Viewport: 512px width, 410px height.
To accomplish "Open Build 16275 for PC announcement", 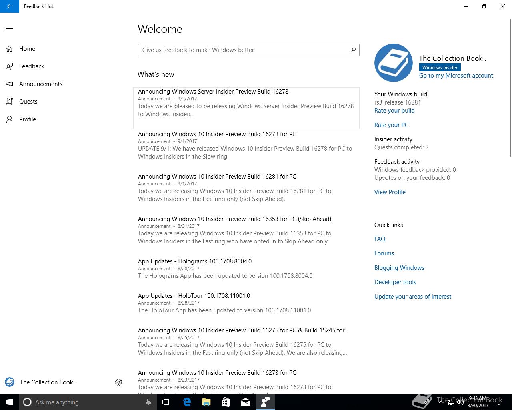I will point(246,341).
